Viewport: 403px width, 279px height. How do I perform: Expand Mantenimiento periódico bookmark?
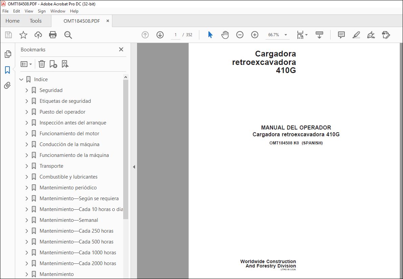point(27,188)
